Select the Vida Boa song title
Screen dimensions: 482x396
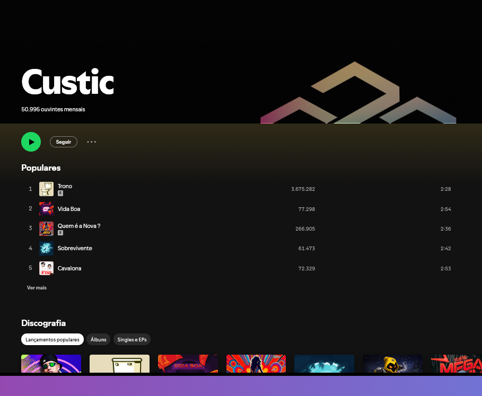click(69, 209)
